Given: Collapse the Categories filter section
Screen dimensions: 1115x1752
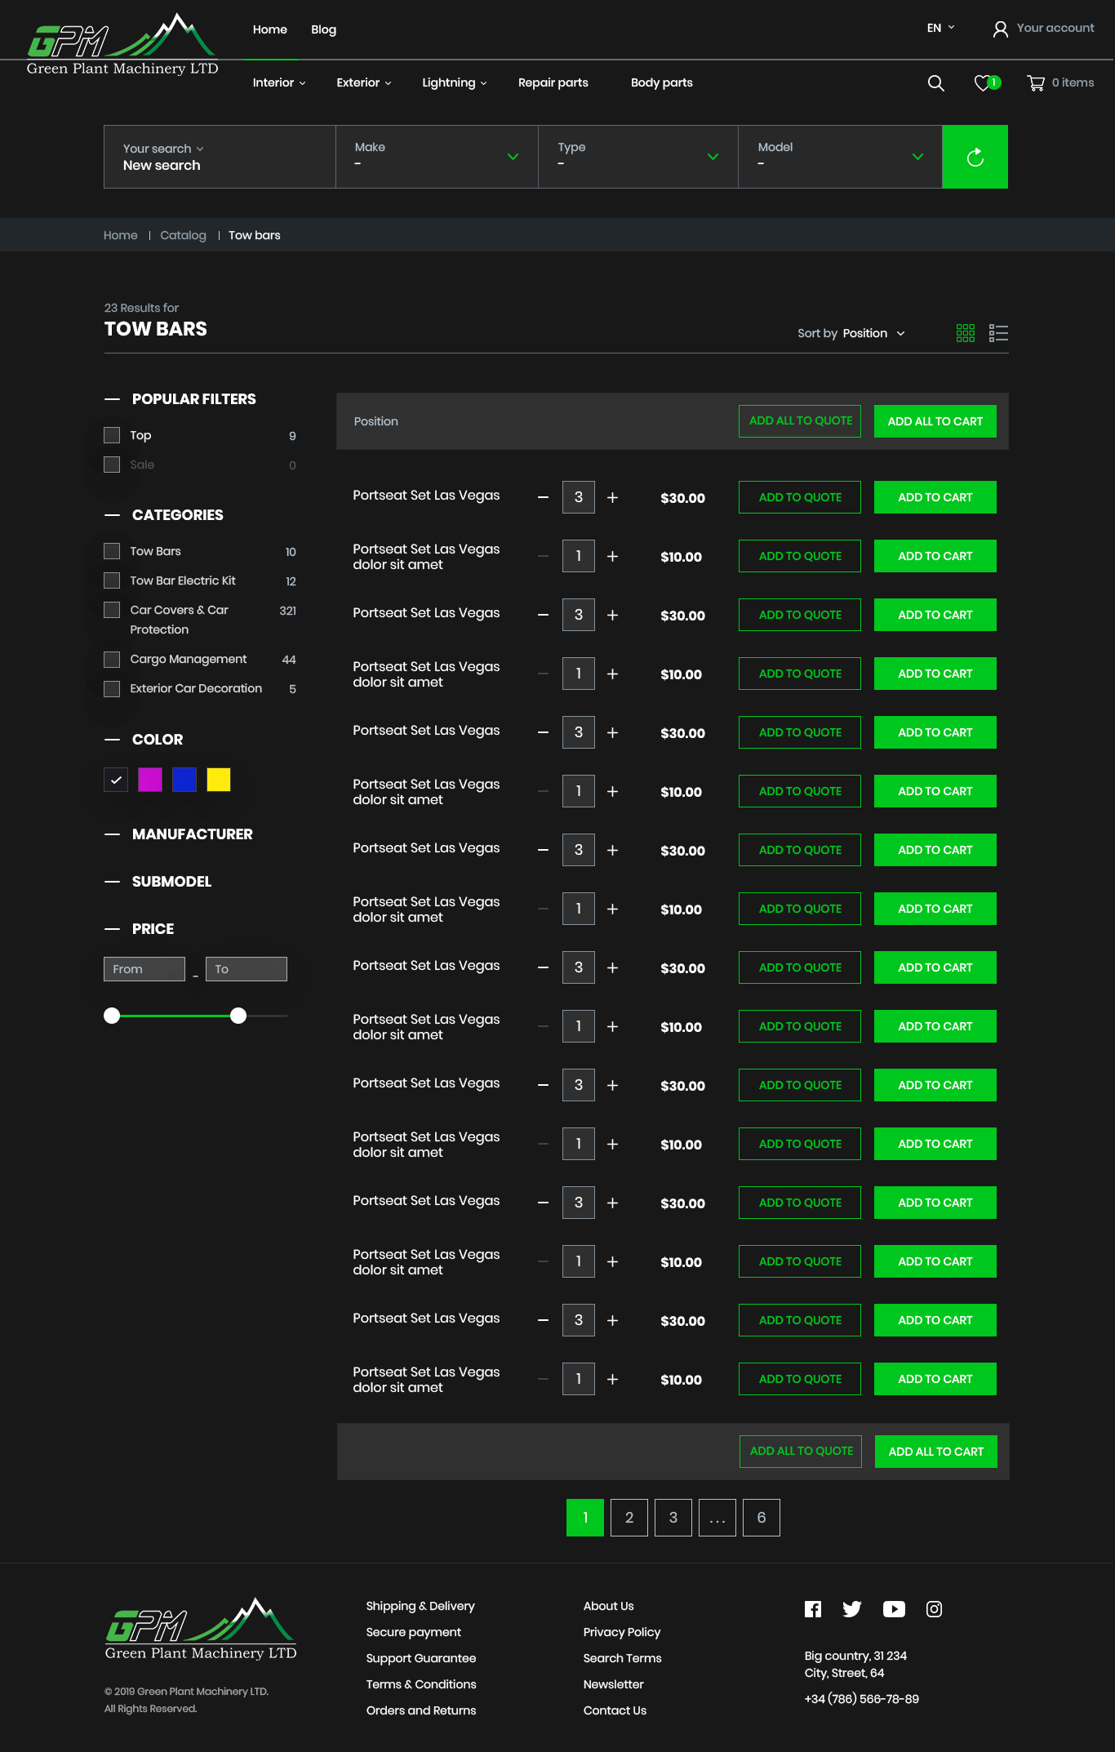Looking at the screenshot, I should click(112, 515).
